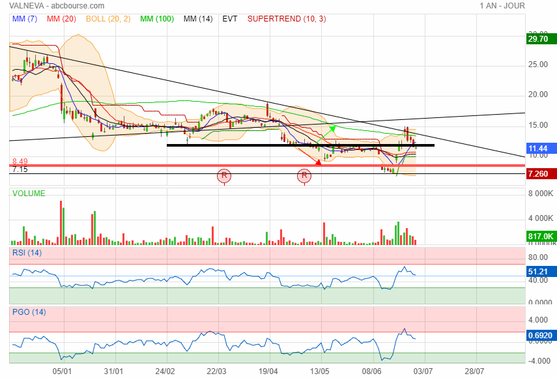This screenshot has width=557, height=378.
Task: Click the 31/01 date label
Action: (x=113, y=371)
